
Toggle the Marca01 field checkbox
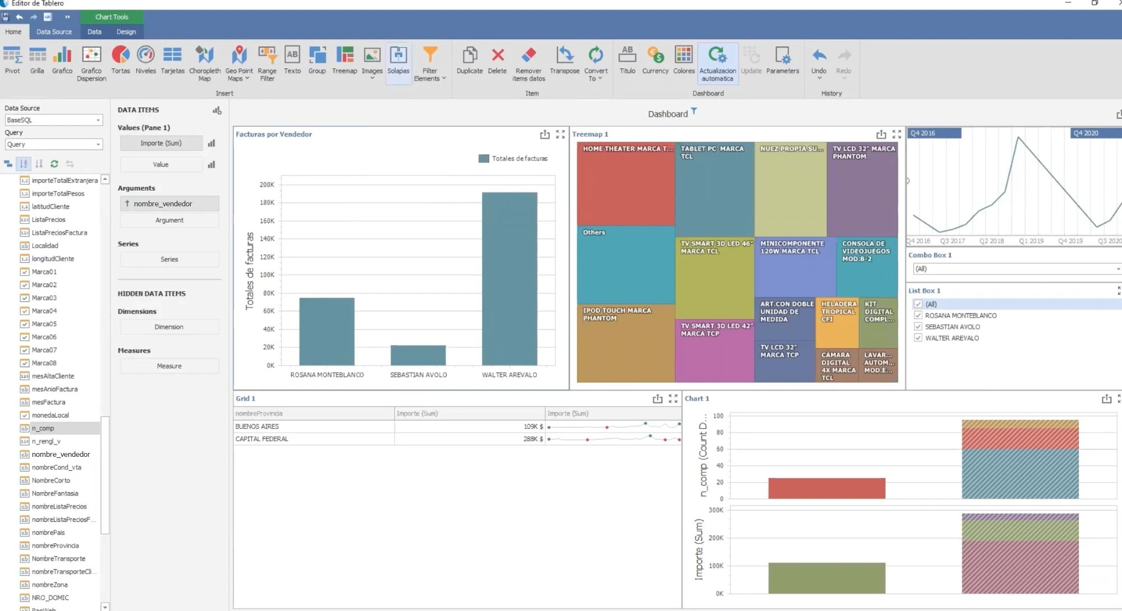(25, 272)
